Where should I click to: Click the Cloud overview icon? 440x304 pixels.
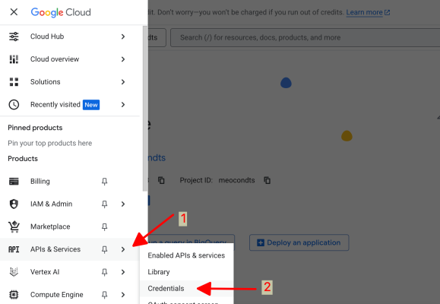[14, 59]
